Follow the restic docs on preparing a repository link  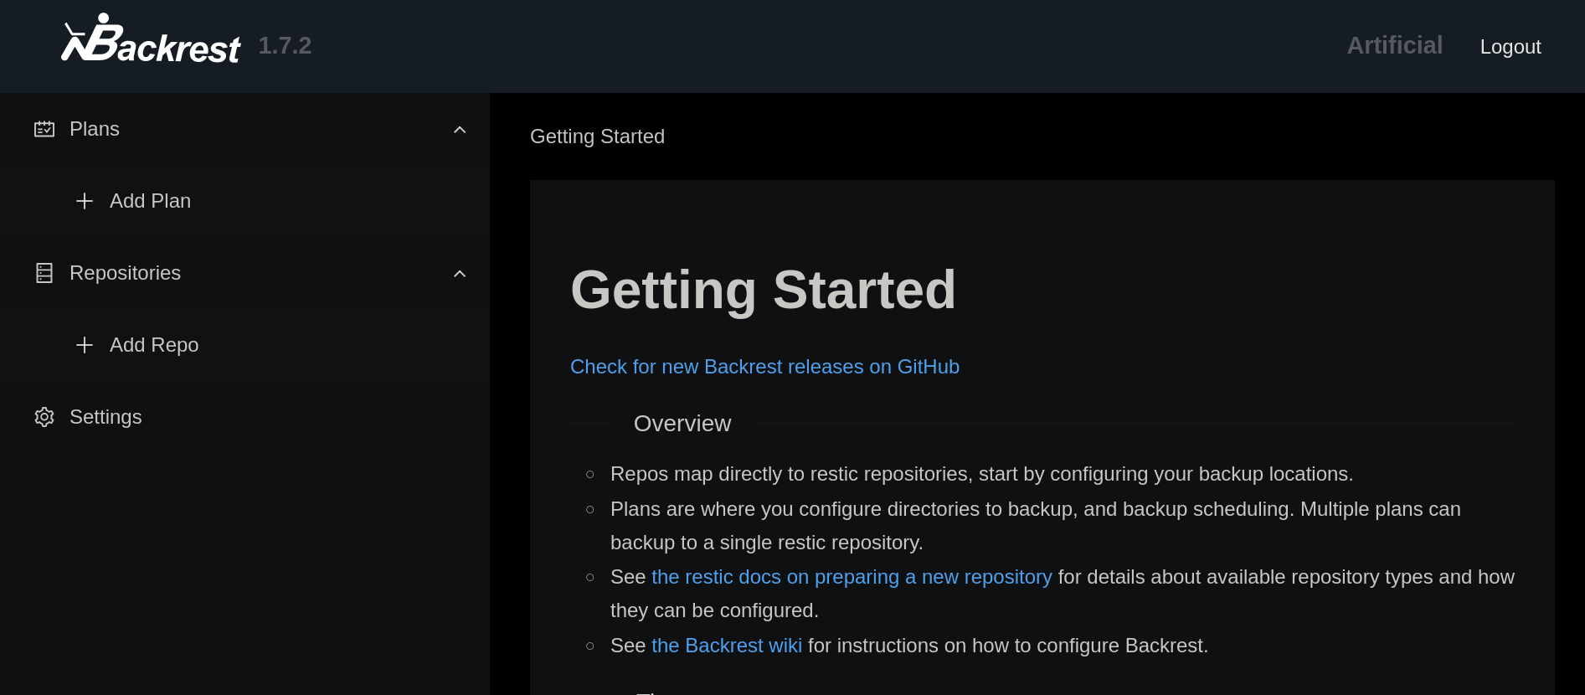[x=851, y=577]
